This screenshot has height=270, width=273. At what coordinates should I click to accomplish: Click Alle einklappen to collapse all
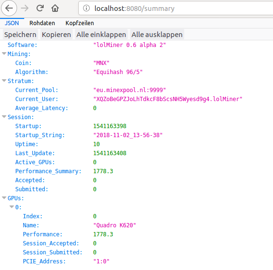[x=101, y=35]
